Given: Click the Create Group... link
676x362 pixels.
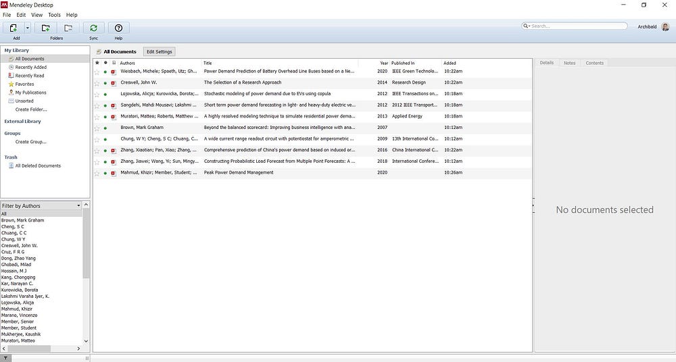Looking at the screenshot, I should coord(30,142).
